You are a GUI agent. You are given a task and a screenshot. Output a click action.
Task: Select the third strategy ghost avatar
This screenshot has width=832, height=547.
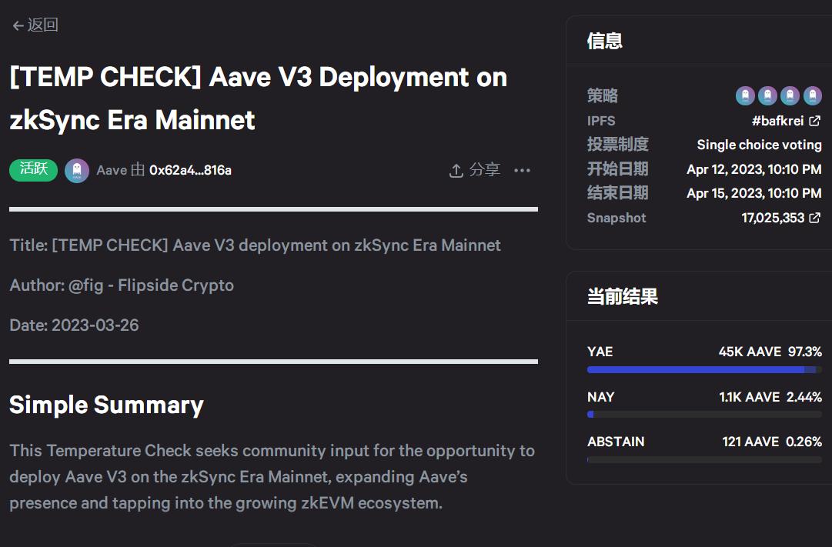point(789,95)
